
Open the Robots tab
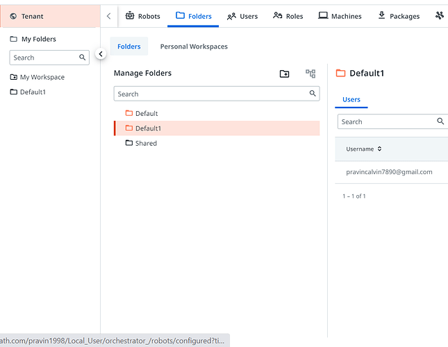point(142,16)
